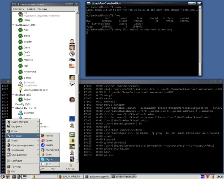
Task: Click Dana's avatar picture
Action: tap(72, 47)
